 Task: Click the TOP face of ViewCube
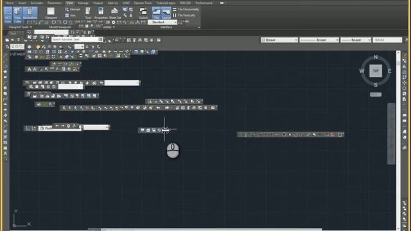376,71
